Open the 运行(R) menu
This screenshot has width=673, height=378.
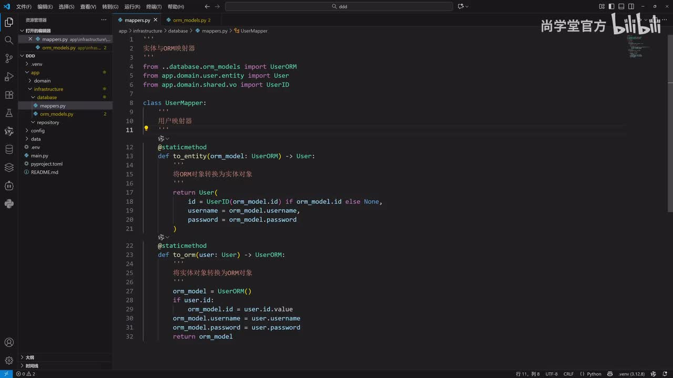click(132, 7)
